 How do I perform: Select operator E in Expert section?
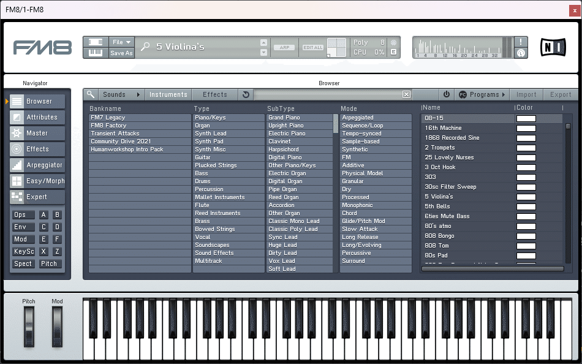click(43, 239)
